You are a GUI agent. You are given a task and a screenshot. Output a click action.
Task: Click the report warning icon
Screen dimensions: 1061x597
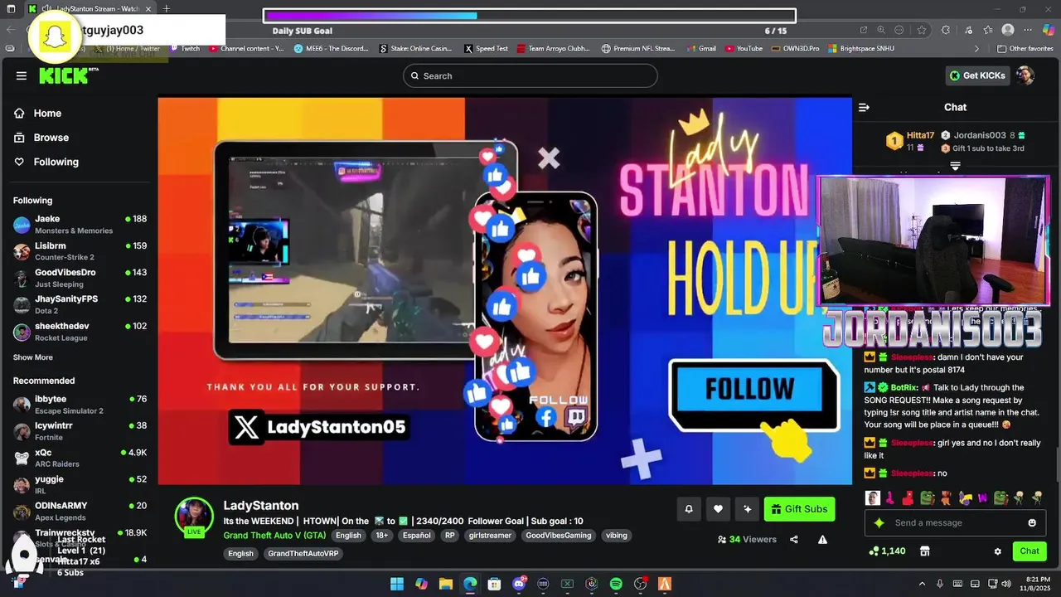click(x=822, y=540)
